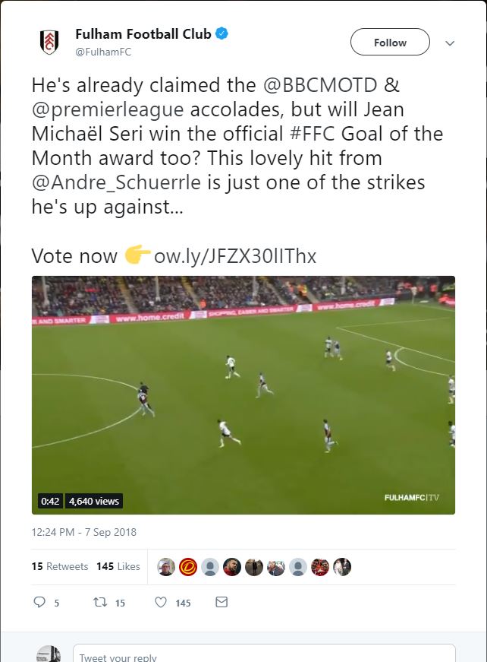Open the ow.ly/JFZX30lIThx vote link
487x662 pixels.
[235, 256]
